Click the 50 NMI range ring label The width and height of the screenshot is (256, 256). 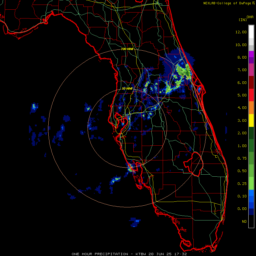click(127, 88)
